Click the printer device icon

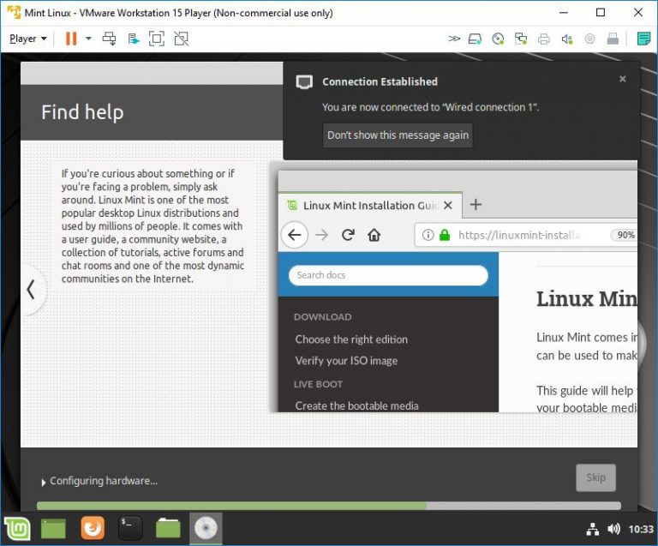tap(544, 39)
